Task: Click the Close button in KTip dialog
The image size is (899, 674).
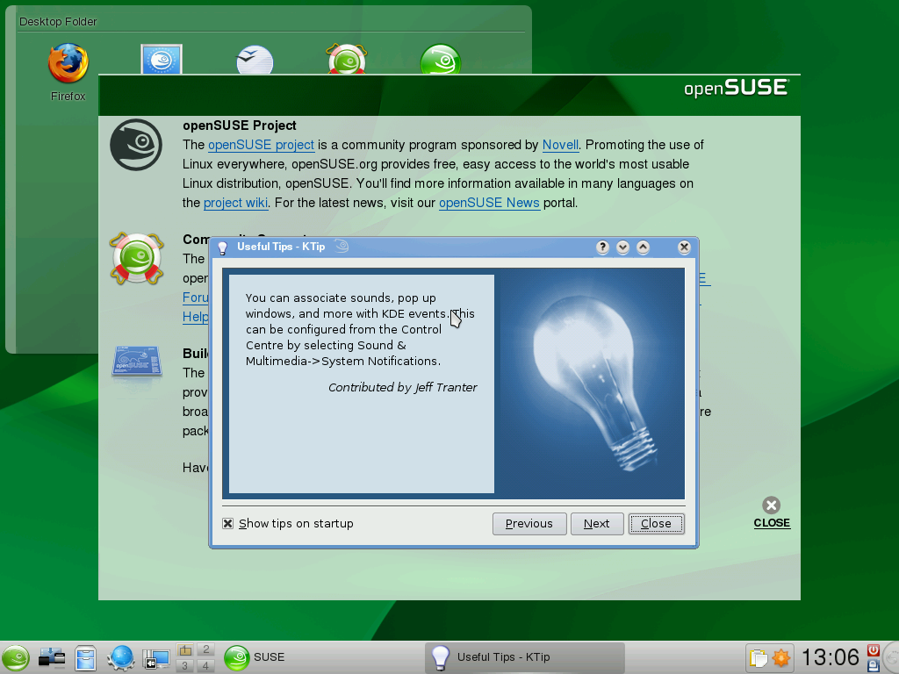Action: click(x=656, y=524)
